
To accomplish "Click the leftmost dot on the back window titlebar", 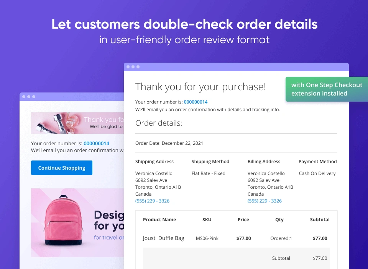I will click(24, 97).
